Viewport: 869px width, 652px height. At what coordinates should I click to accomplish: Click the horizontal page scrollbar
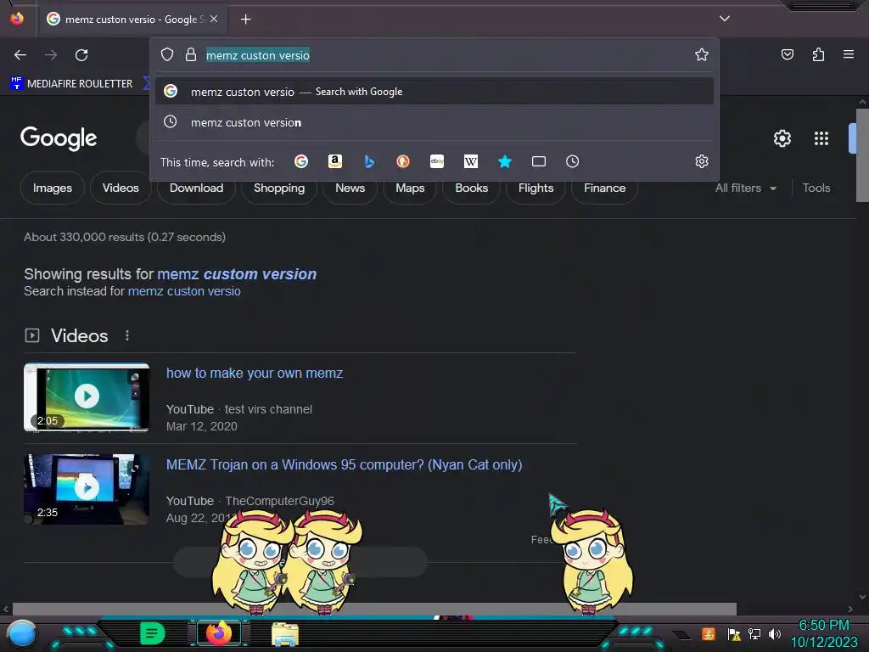point(374,609)
